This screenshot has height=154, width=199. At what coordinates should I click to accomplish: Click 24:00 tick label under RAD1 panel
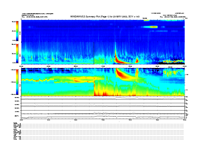click(184, 66)
